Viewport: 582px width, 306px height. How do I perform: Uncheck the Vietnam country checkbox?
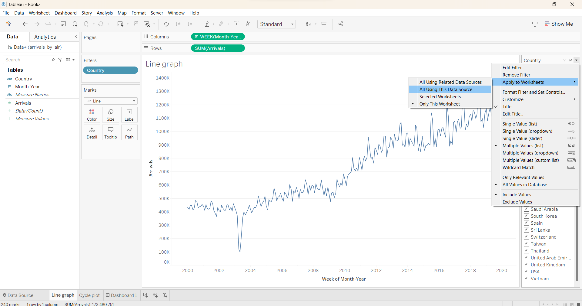(x=527, y=278)
